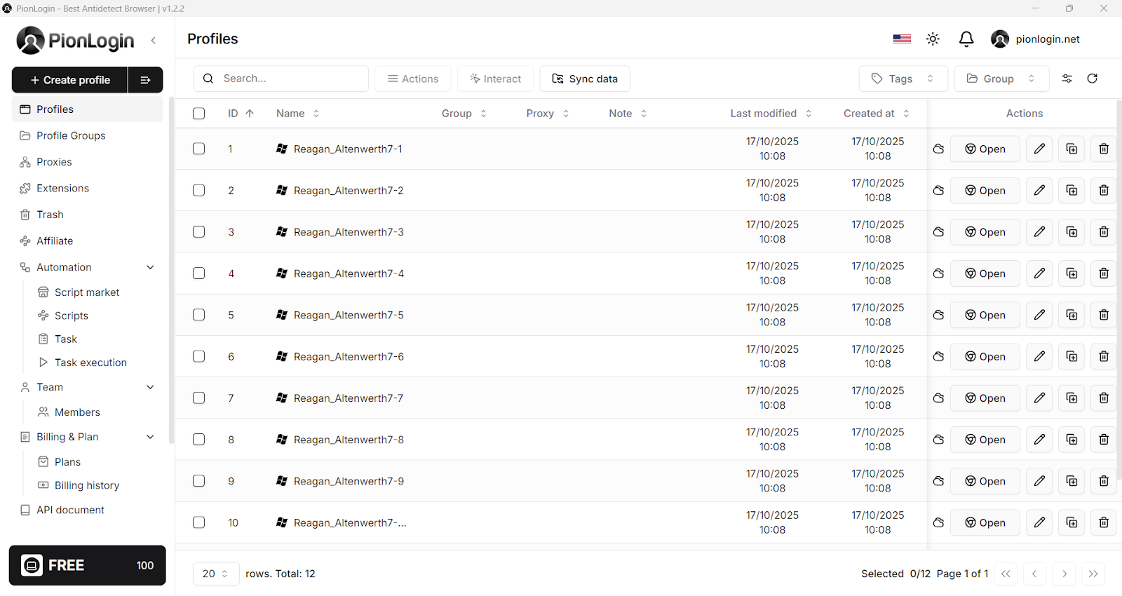Viewport: 1122px width, 596px height.
Task: Click the refresh icon in the toolbar
Action: [1092, 79]
